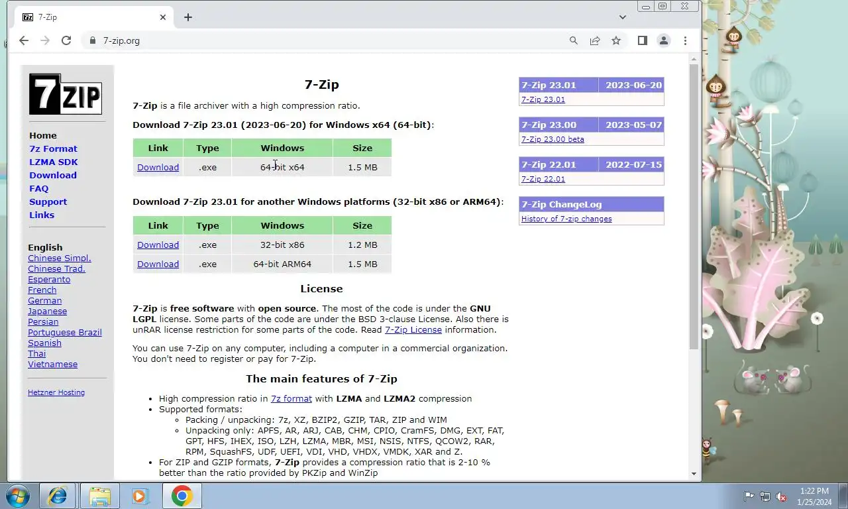
Task: Bookmark this page with the star icon
Action: 616,40
